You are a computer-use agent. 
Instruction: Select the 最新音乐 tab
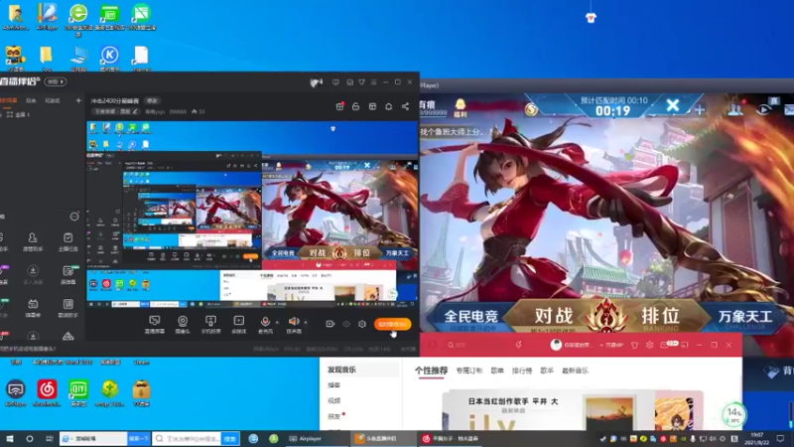pyautogui.click(x=575, y=371)
